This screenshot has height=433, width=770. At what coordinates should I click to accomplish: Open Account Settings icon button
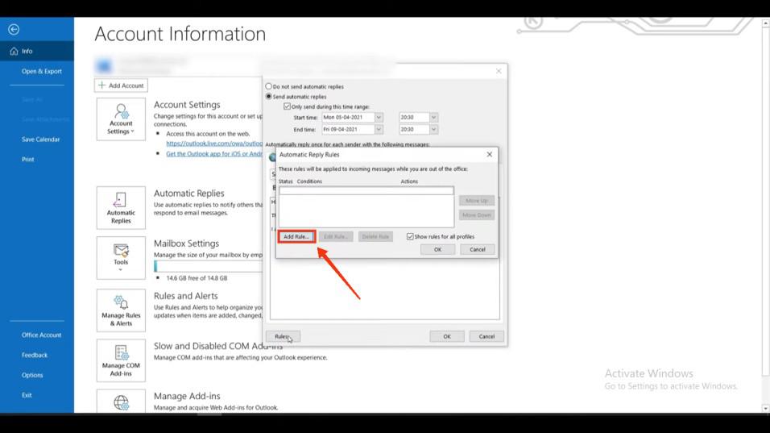[x=121, y=119]
